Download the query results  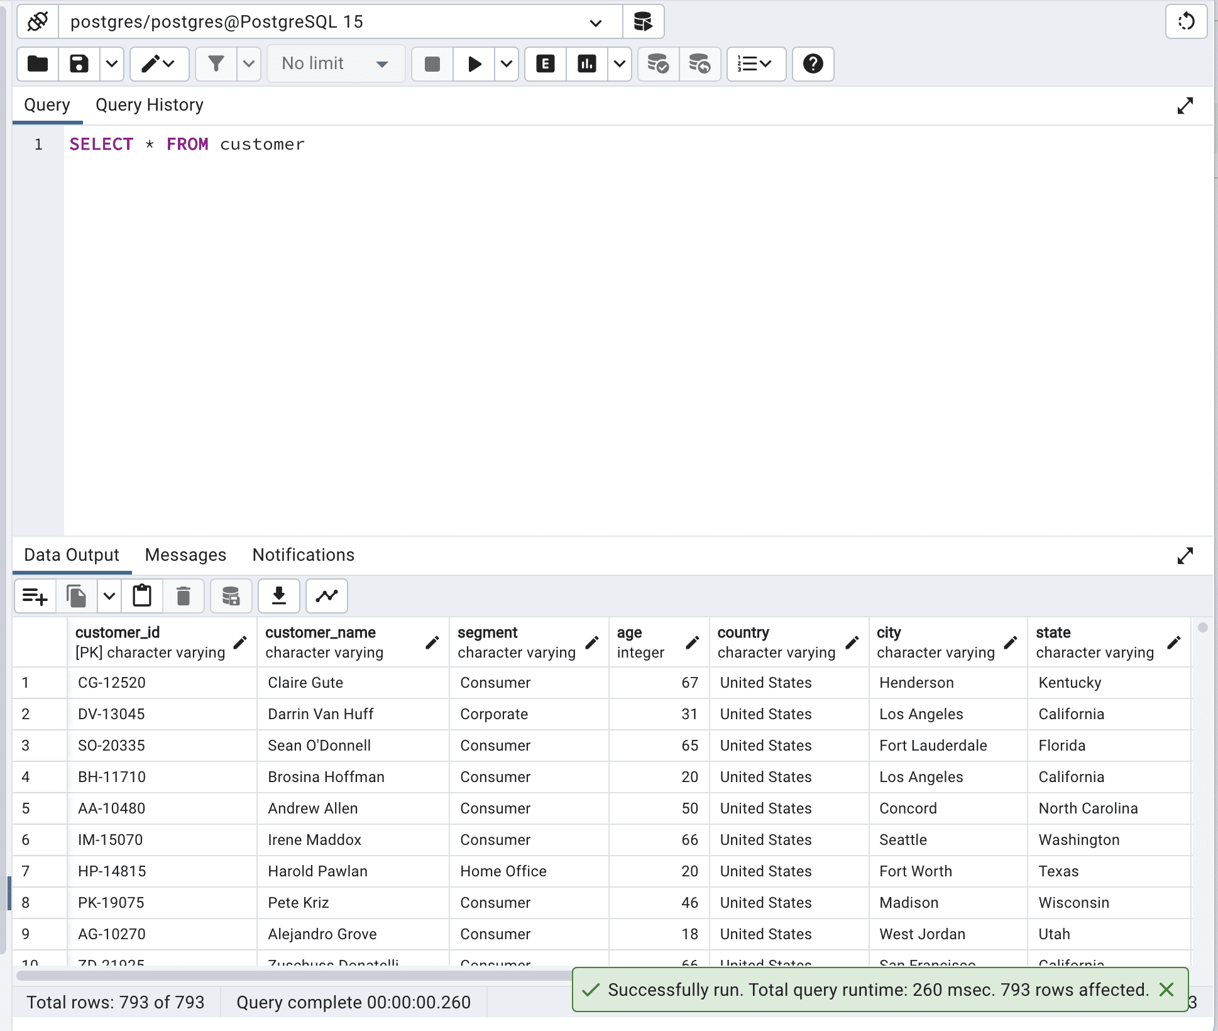pos(278,596)
